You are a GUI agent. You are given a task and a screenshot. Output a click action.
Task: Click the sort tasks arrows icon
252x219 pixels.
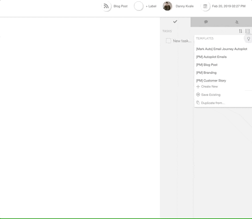tap(241, 31)
